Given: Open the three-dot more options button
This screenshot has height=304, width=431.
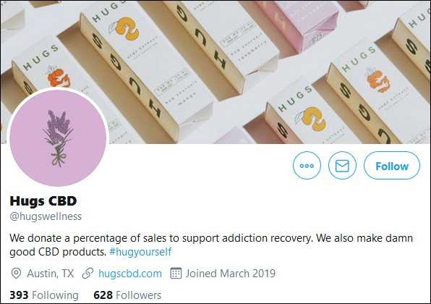Looking at the screenshot, I should pos(307,165).
